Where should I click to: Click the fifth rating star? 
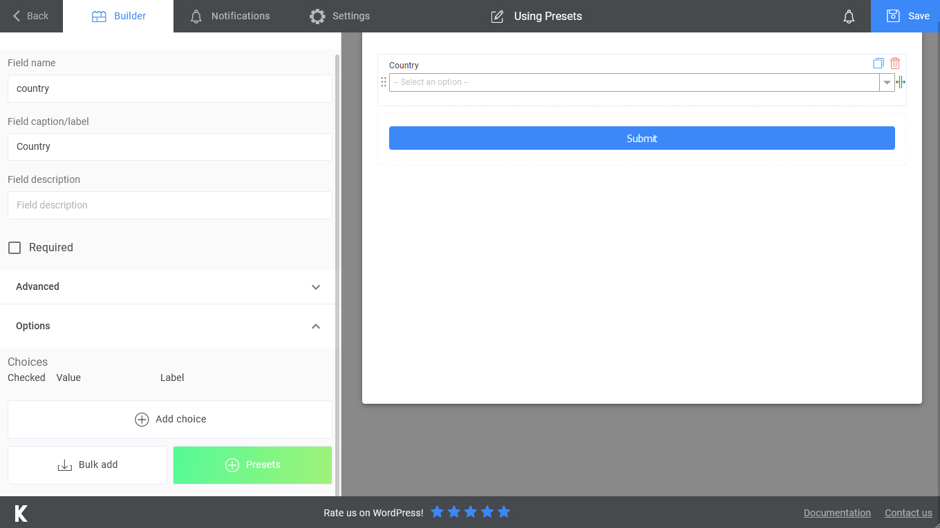(x=503, y=512)
